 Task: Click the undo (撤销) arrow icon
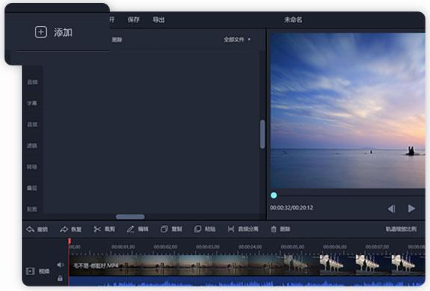pyautogui.click(x=30, y=229)
